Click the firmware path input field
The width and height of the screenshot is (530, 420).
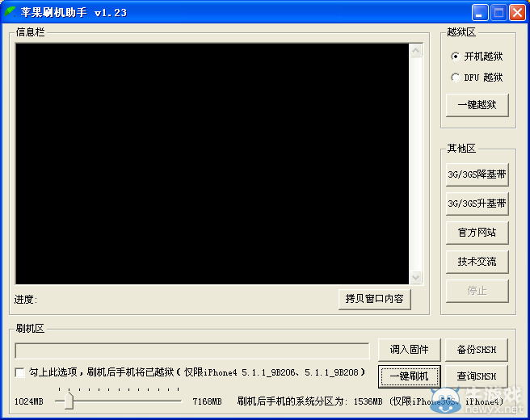[192, 351]
